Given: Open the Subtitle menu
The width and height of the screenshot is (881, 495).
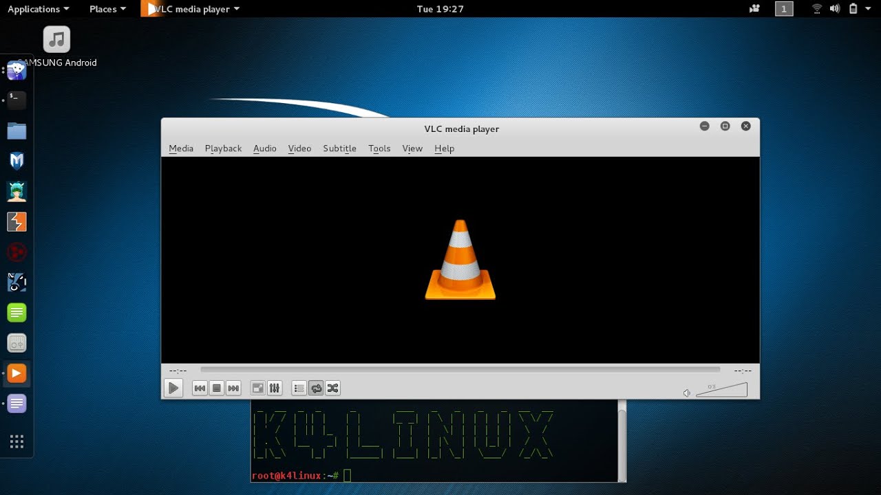Looking at the screenshot, I should (x=339, y=148).
